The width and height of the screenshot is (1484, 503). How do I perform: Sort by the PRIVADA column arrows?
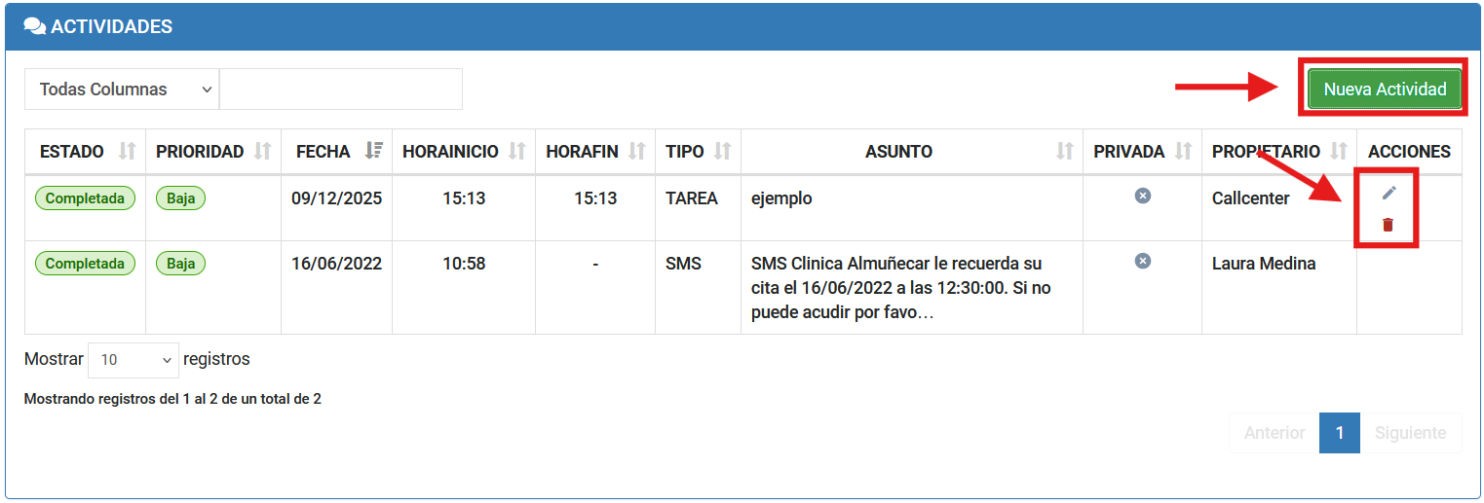click(1183, 152)
